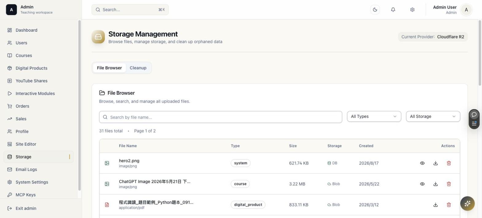Screen dimensions: 482x218
Task: Click the Site Editor icon
Action: [x=10, y=144]
